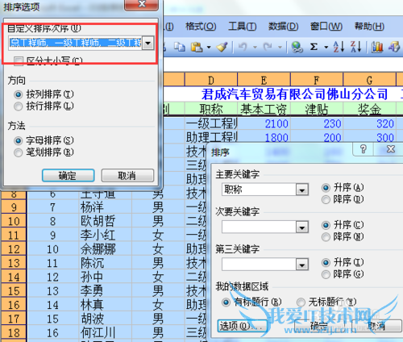
Task: Cancel sort options with 取消 button
Action: click(127, 176)
